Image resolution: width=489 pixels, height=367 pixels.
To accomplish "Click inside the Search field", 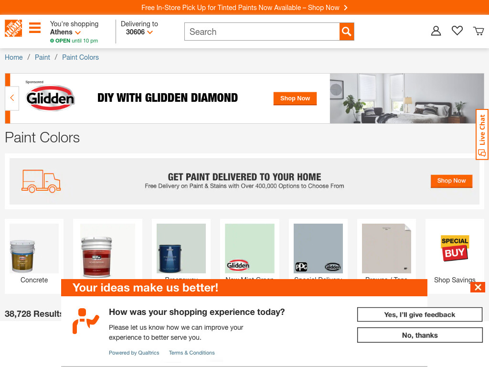I will tap(262, 32).
